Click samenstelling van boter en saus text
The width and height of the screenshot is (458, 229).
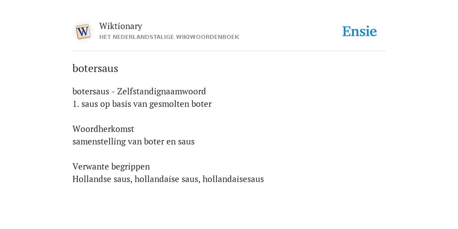pos(133,142)
